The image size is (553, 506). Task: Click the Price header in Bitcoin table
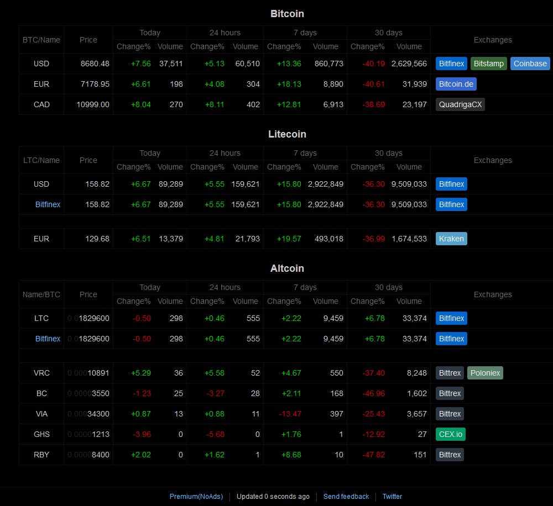88,40
